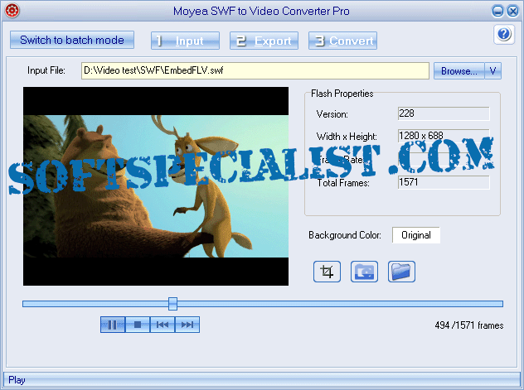Take a snapshot of the current frame
This screenshot has width=524, height=390.
point(364,272)
